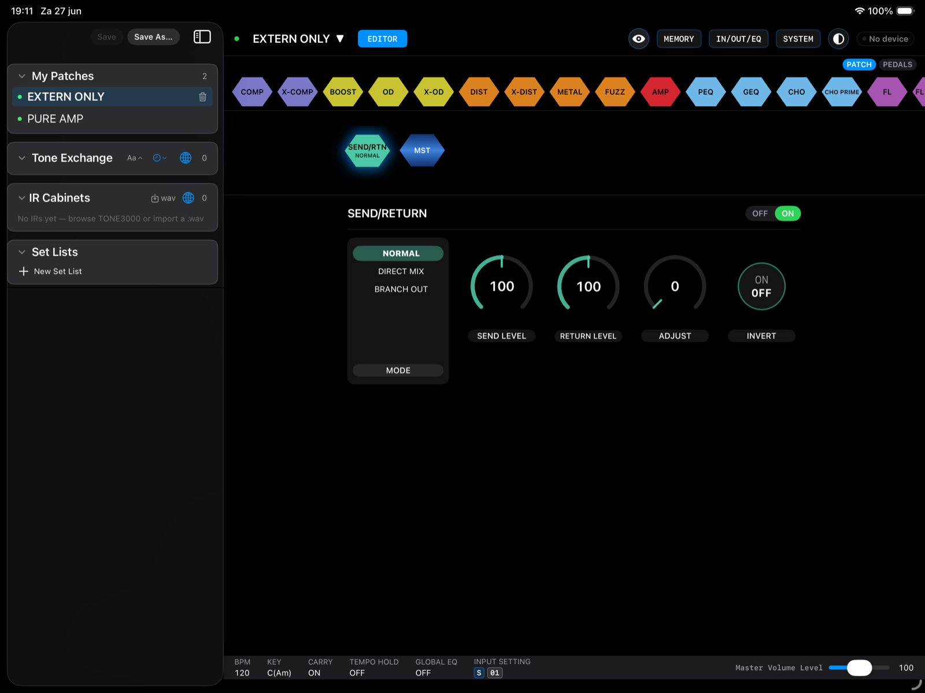The image size is (925, 693).
Task: Toggle the sidebar panel icon
Action: click(202, 37)
